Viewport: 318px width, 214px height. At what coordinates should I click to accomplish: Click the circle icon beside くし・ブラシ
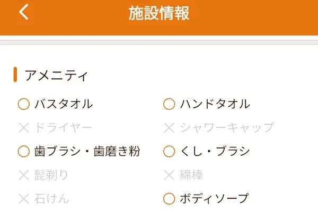(169, 152)
